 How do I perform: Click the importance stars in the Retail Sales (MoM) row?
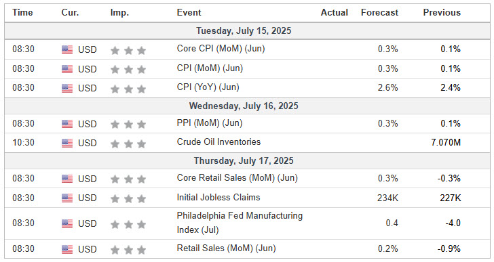(x=128, y=250)
